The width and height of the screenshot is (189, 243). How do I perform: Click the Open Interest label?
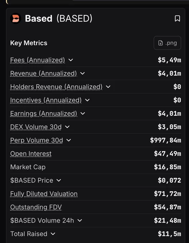(x=31, y=154)
